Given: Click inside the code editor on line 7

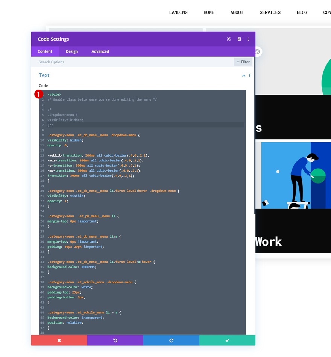Looking at the screenshot, I should [x=146, y=125].
